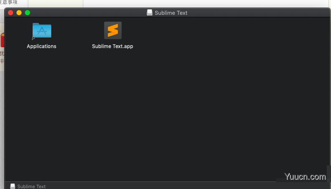
Task: Click the Sublime Text path bar entry
Action: [28, 186]
